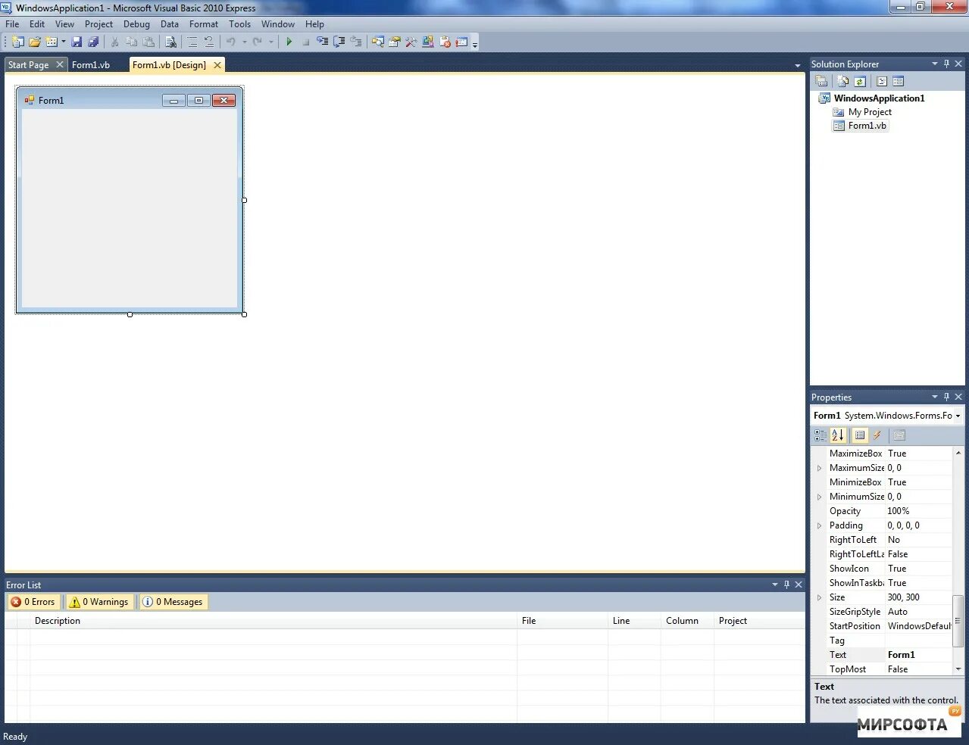Open the Project menu

click(98, 24)
